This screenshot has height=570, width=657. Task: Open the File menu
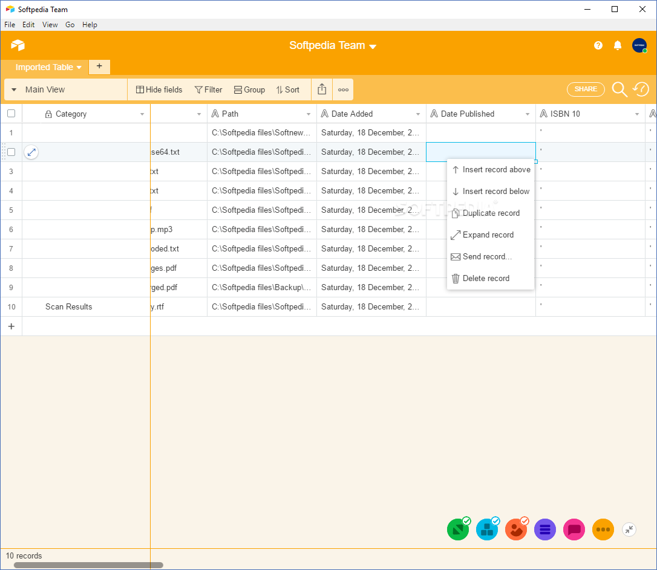[x=10, y=25]
